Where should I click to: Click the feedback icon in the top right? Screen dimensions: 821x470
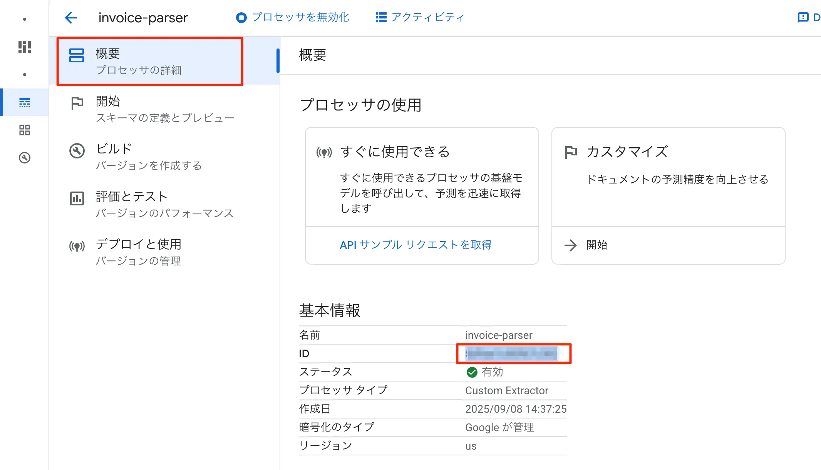coord(803,18)
